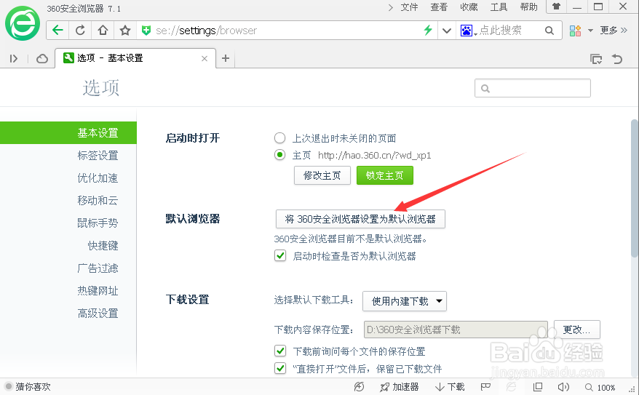
Task: Open the extensions grid icon
Action: [575, 31]
